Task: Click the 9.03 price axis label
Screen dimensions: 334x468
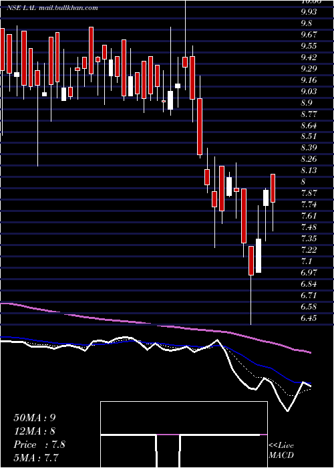Action: 309,92
